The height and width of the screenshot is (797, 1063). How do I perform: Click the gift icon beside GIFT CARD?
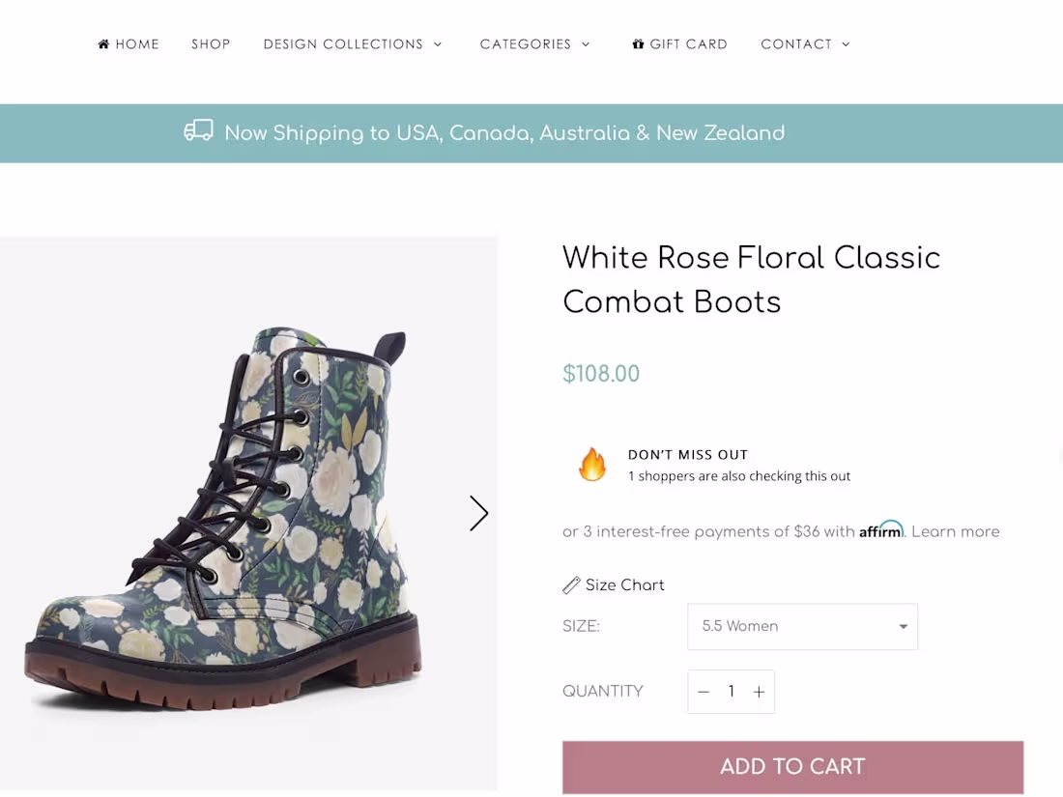coord(639,43)
